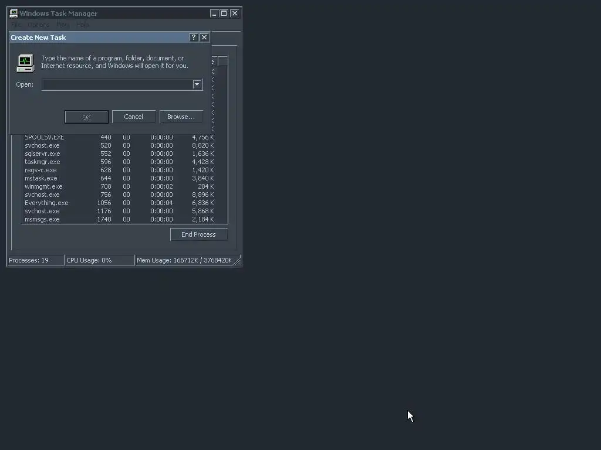The height and width of the screenshot is (450, 601).
Task: Click the memory usage value 284 K
Action: tap(206, 187)
